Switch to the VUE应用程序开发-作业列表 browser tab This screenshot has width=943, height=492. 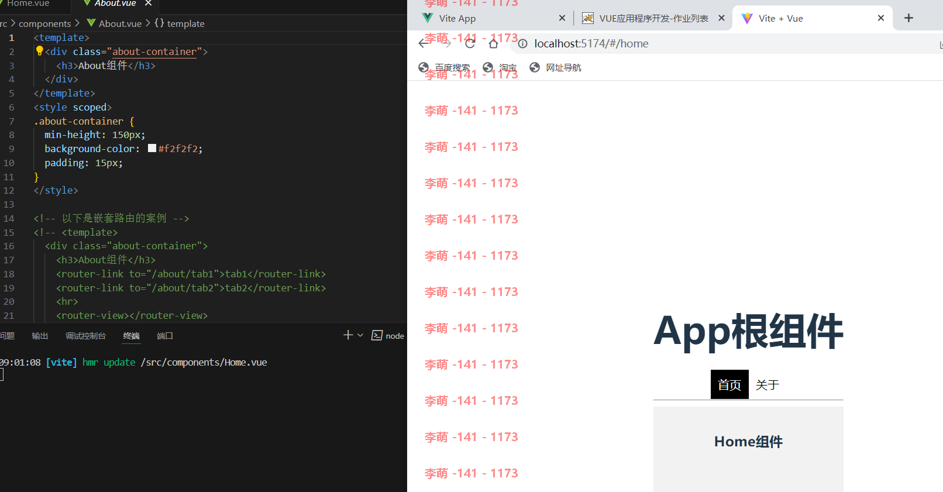pos(653,18)
